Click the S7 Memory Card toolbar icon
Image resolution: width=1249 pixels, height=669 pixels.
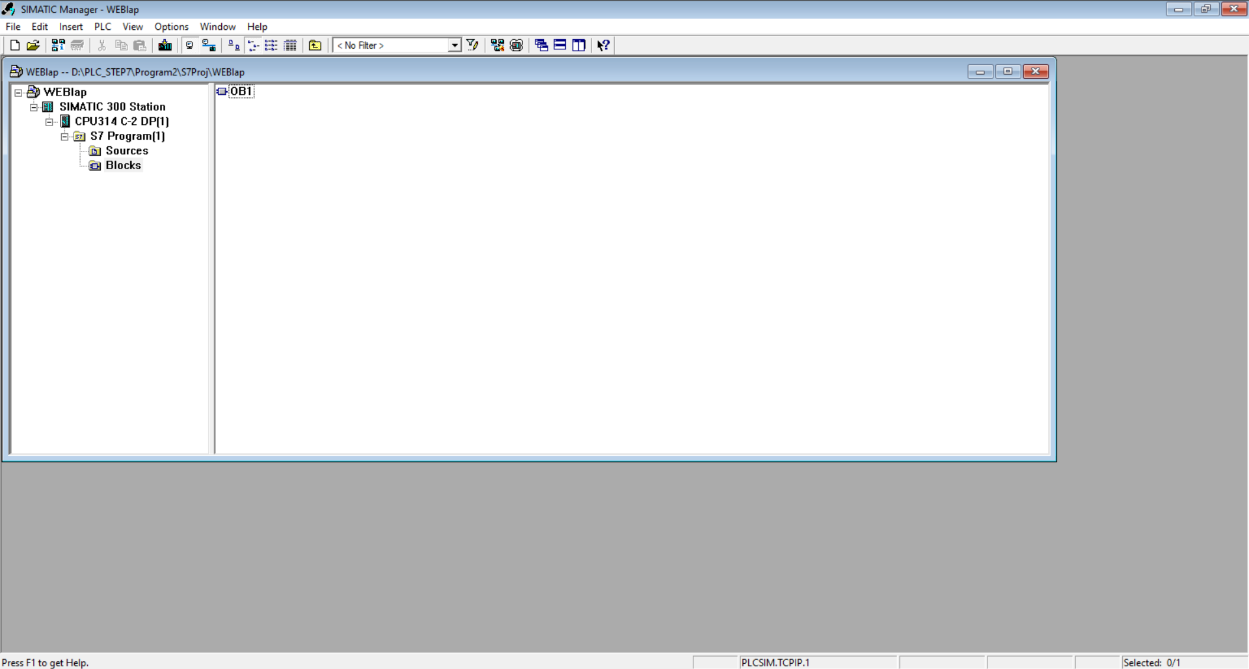(77, 45)
